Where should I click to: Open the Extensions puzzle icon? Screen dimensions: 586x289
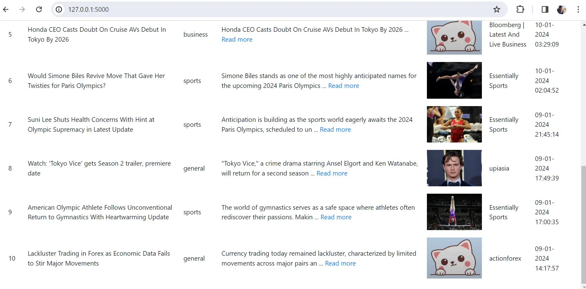[521, 10]
